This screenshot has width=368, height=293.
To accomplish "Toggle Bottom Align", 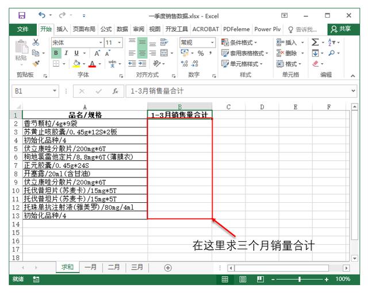I will (x=152, y=44).
